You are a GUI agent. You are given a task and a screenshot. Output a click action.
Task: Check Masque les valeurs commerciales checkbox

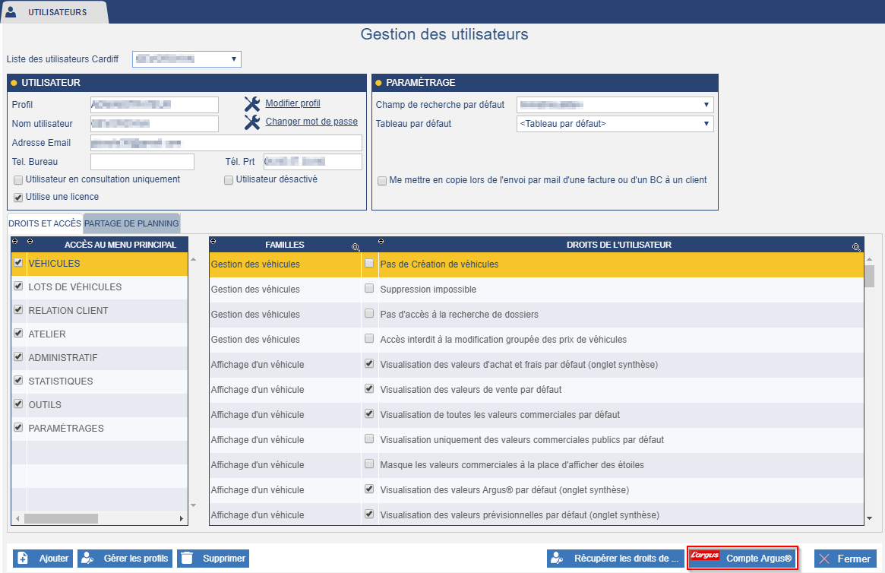[369, 464]
